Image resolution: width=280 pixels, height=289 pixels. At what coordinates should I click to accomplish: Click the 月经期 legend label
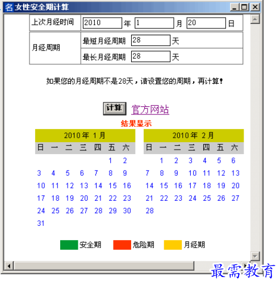tap(194, 245)
